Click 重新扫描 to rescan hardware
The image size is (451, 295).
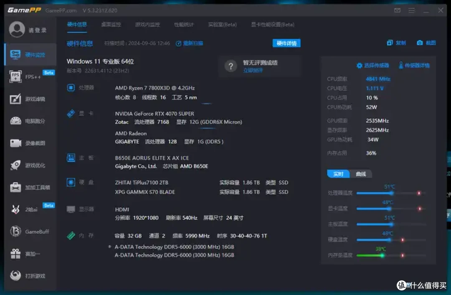click(189, 43)
